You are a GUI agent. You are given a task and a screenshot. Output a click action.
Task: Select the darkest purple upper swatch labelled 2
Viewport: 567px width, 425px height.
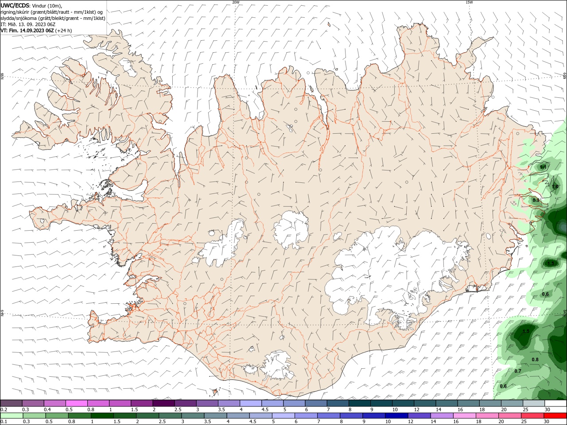[x=163, y=403]
